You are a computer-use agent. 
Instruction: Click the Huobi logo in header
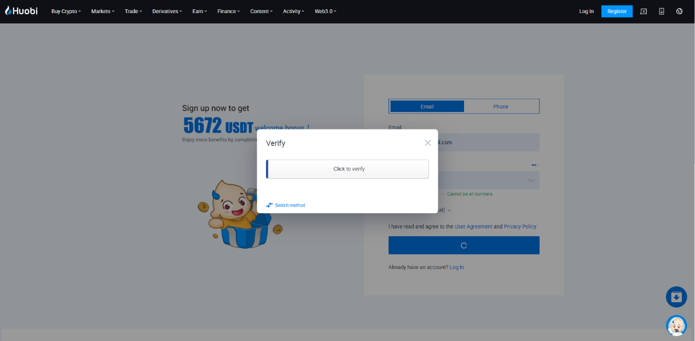[x=21, y=11]
